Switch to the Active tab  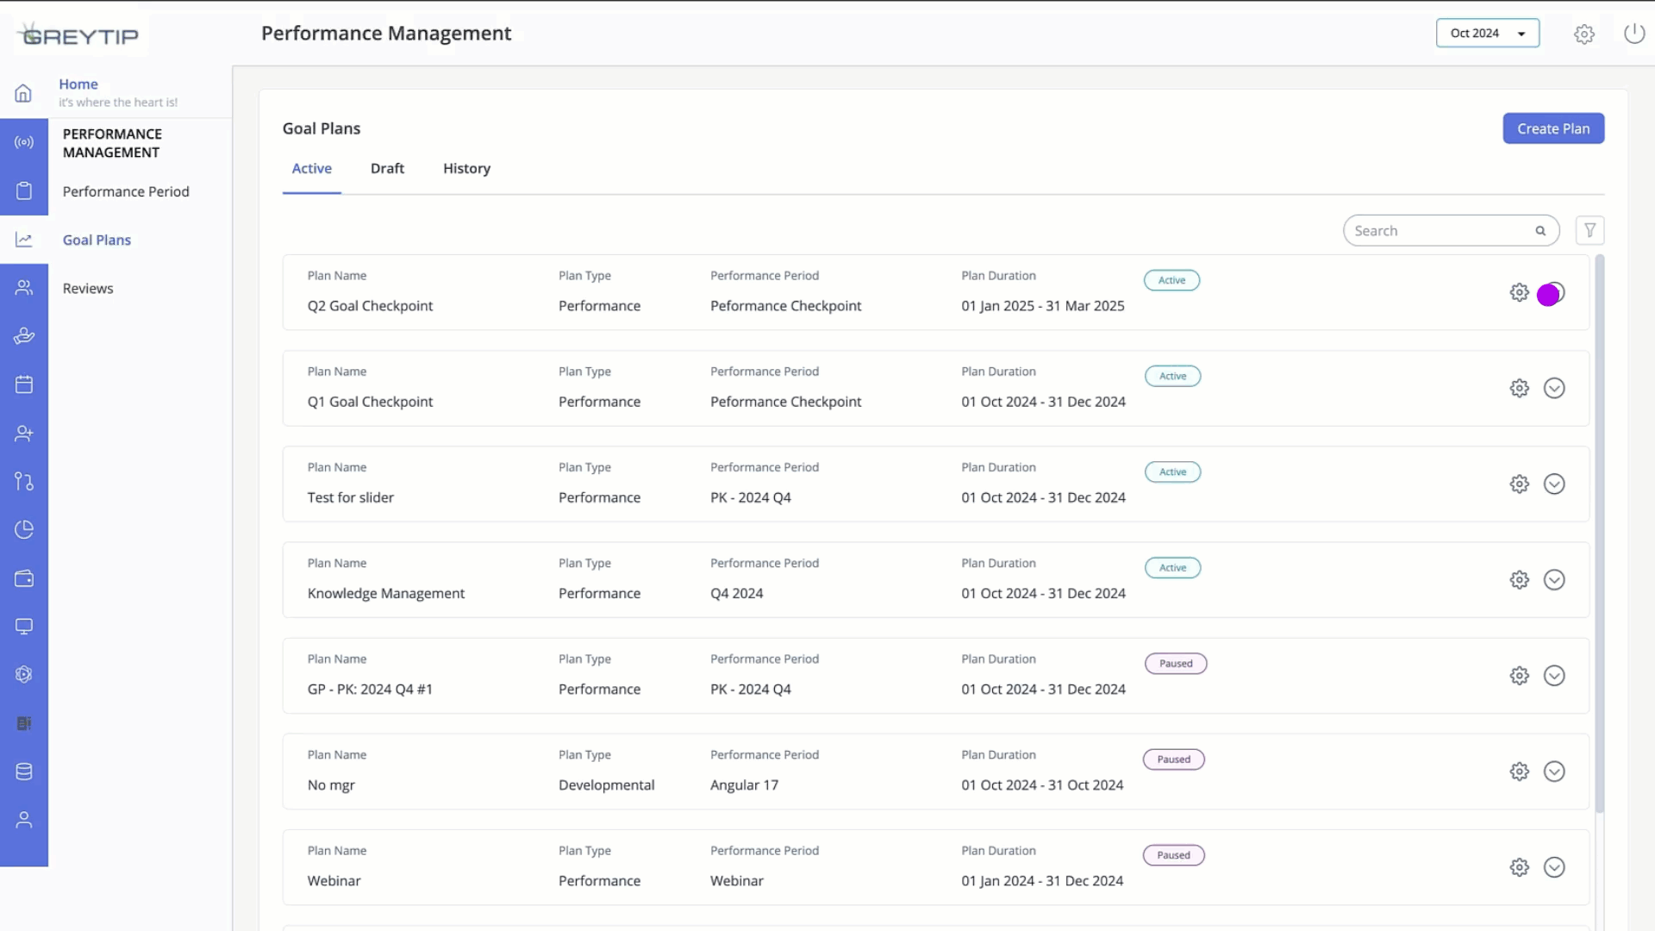(312, 168)
